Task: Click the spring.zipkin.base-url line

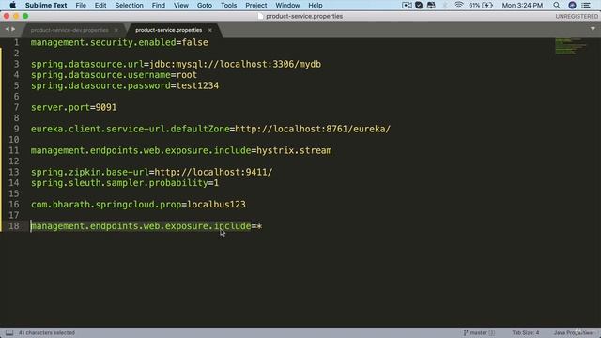Action: pyautogui.click(x=151, y=172)
